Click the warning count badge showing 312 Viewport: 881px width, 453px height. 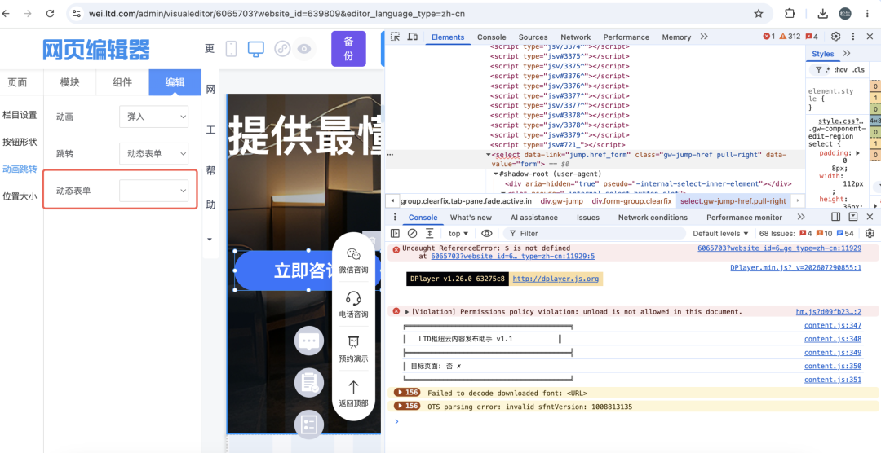[x=790, y=37]
